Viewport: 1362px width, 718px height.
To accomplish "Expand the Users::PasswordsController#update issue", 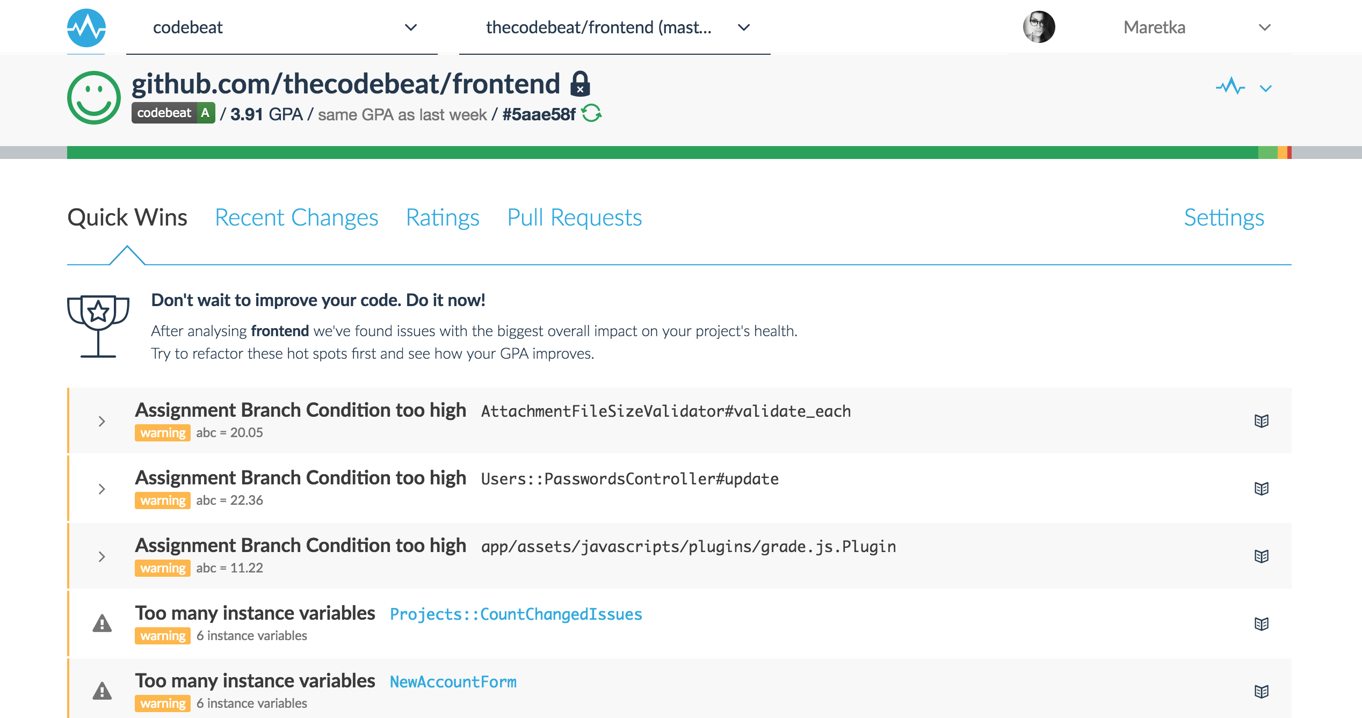I will 102,489.
